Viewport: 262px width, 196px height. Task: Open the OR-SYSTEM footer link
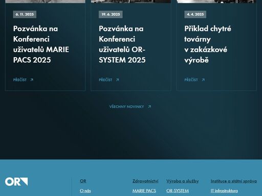[178, 191]
